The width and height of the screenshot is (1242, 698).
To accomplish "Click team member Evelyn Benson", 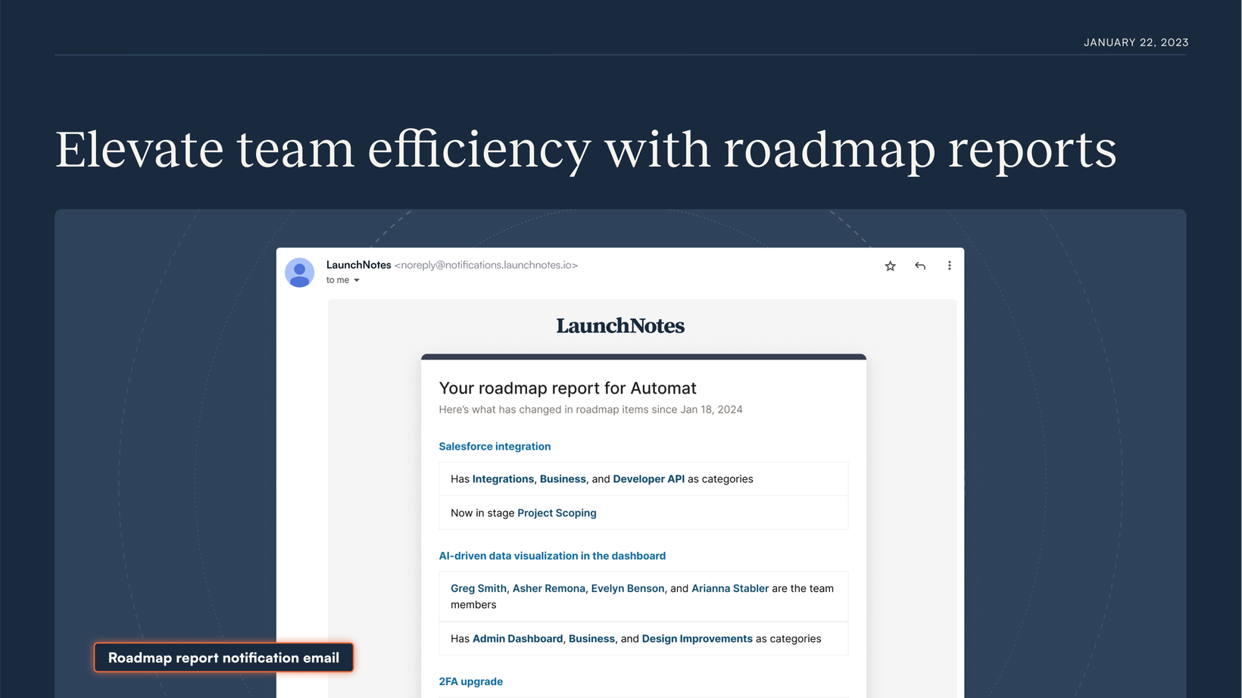I will (x=628, y=588).
